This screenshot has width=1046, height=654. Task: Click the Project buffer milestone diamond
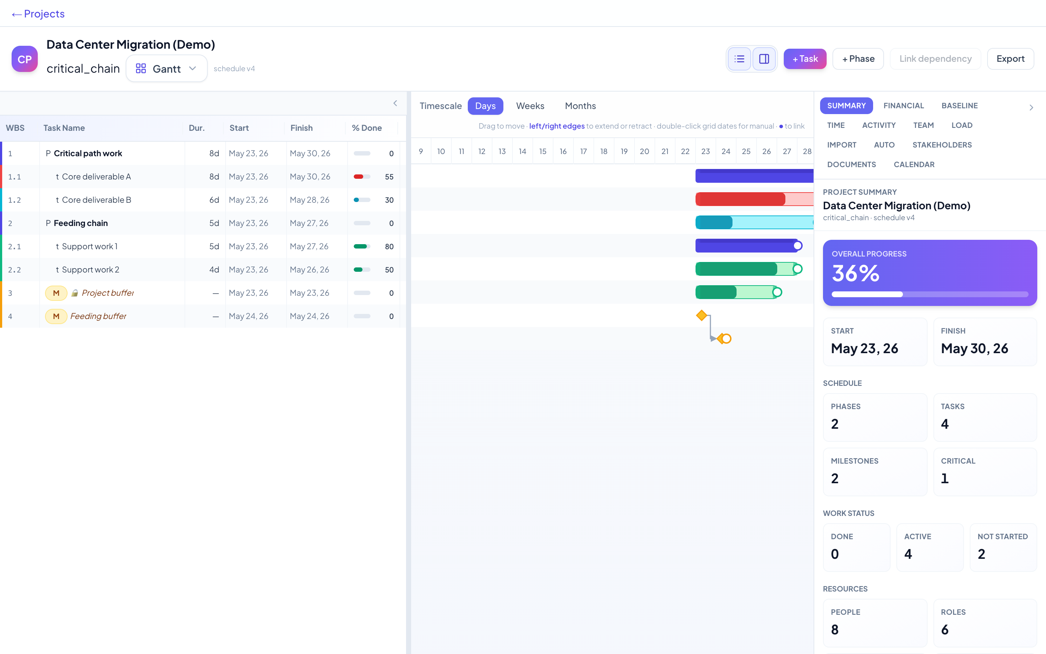[x=702, y=316]
